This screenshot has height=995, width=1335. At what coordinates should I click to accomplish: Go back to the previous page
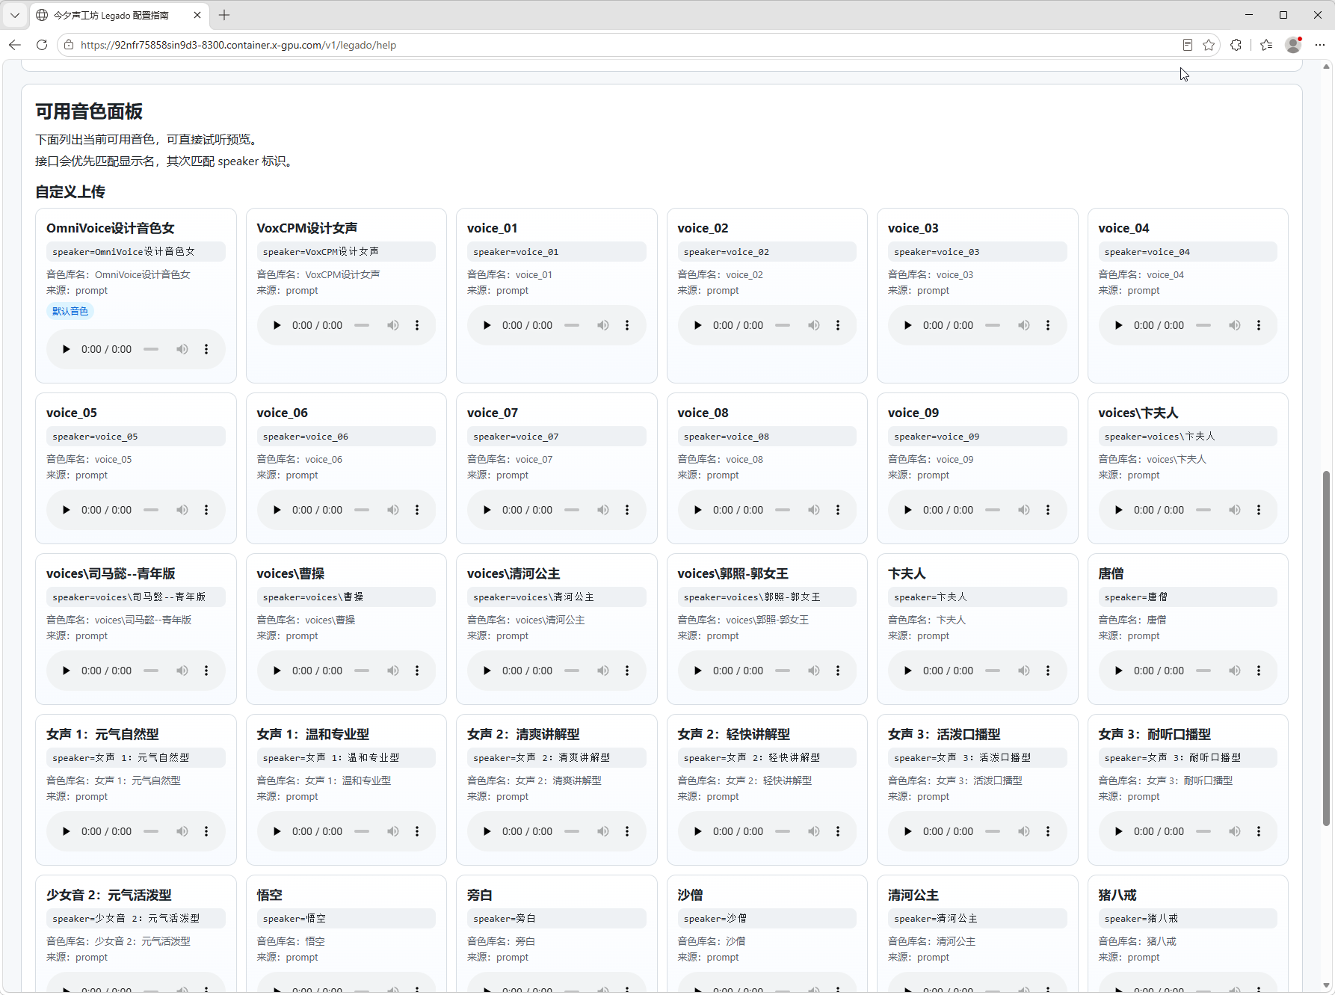coord(15,45)
